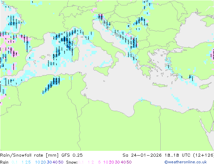Click the 'Snow:' legend label

point(72,162)
